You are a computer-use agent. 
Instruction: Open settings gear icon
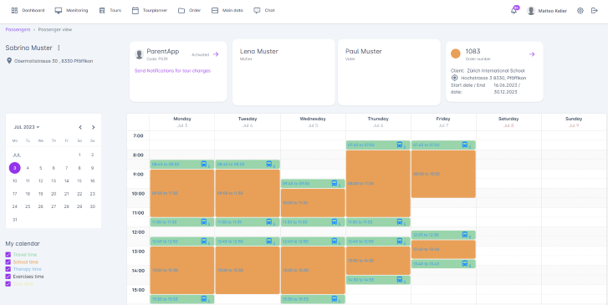tap(580, 11)
